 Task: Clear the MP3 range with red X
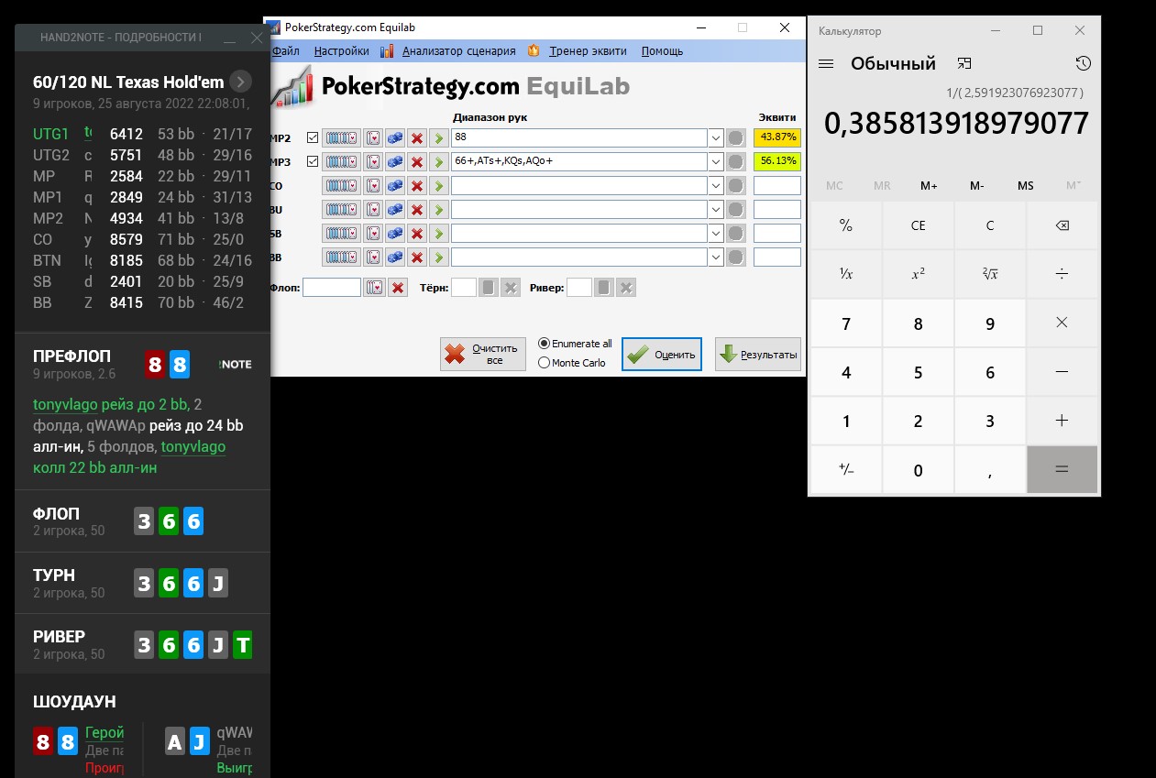click(x=417, y=161)
